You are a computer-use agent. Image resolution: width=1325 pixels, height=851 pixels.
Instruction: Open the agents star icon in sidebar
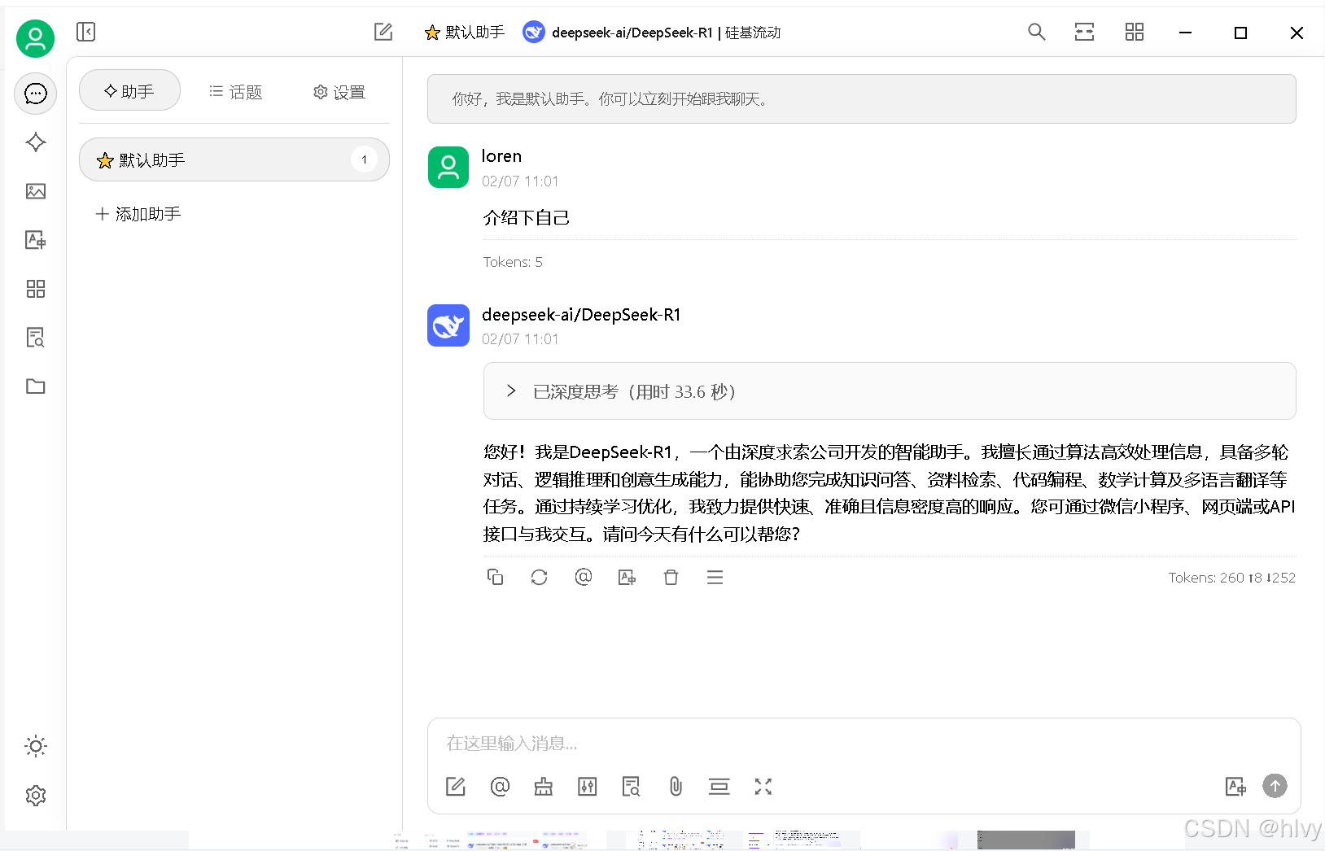pyautogui.click(x=35, y=142)
